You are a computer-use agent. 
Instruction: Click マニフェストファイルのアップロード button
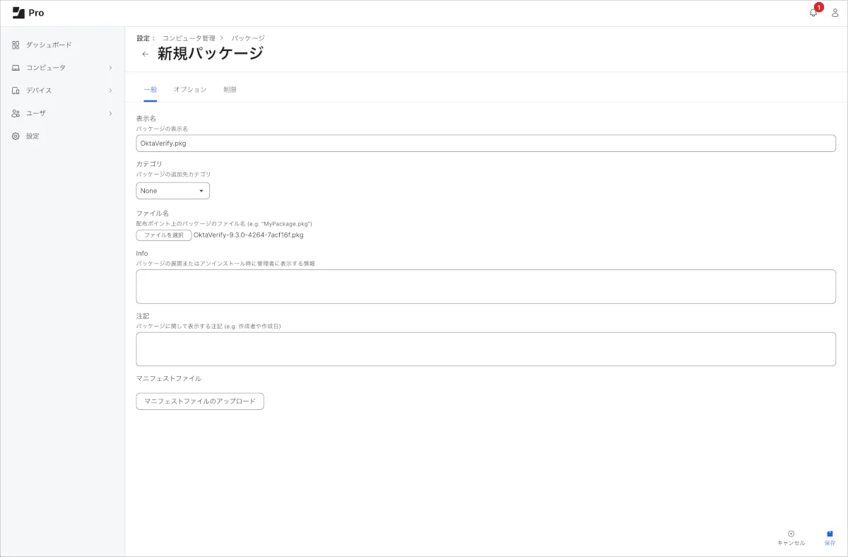coord(200,401)
